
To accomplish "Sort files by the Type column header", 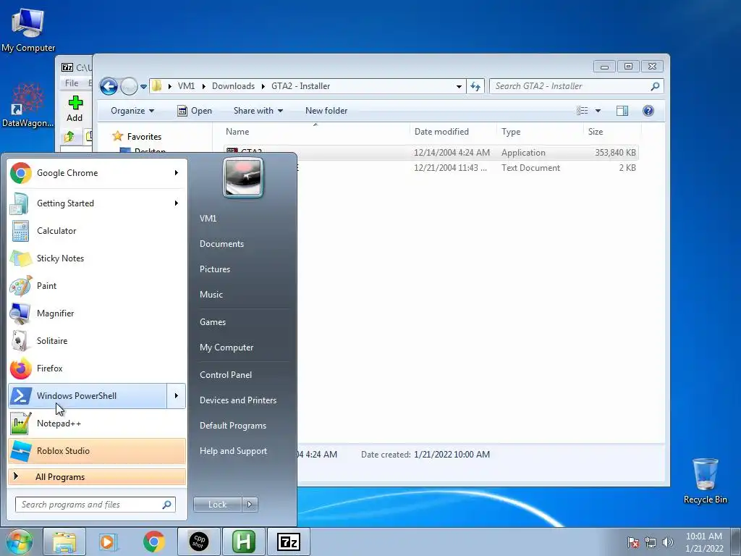I will pos(540,132).
